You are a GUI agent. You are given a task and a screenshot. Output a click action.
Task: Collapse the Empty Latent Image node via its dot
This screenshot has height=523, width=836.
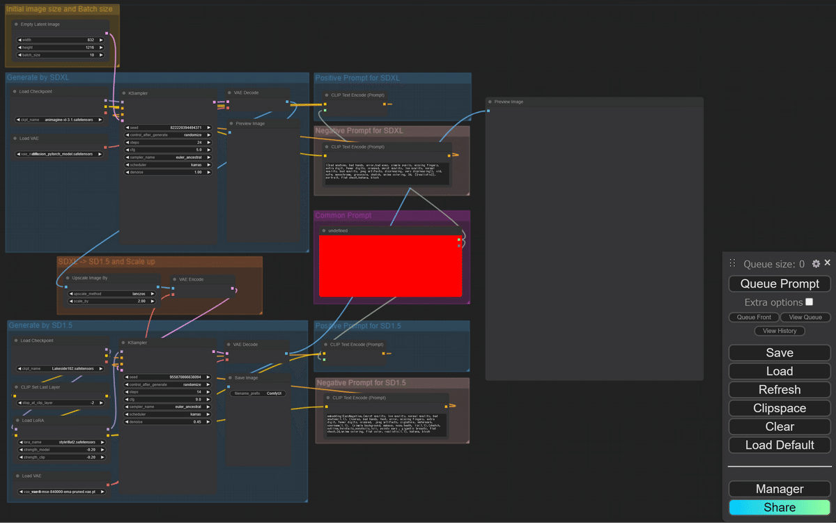[16, 24]
